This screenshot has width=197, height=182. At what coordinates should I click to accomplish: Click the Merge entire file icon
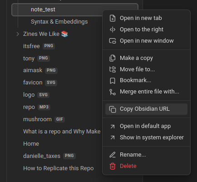pos(113,92)
